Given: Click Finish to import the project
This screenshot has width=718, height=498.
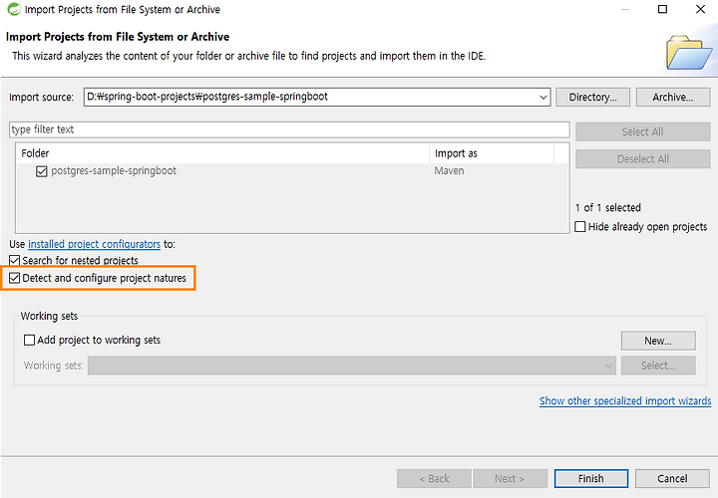Looking at the screenshot, I should (x=591, y=479).
